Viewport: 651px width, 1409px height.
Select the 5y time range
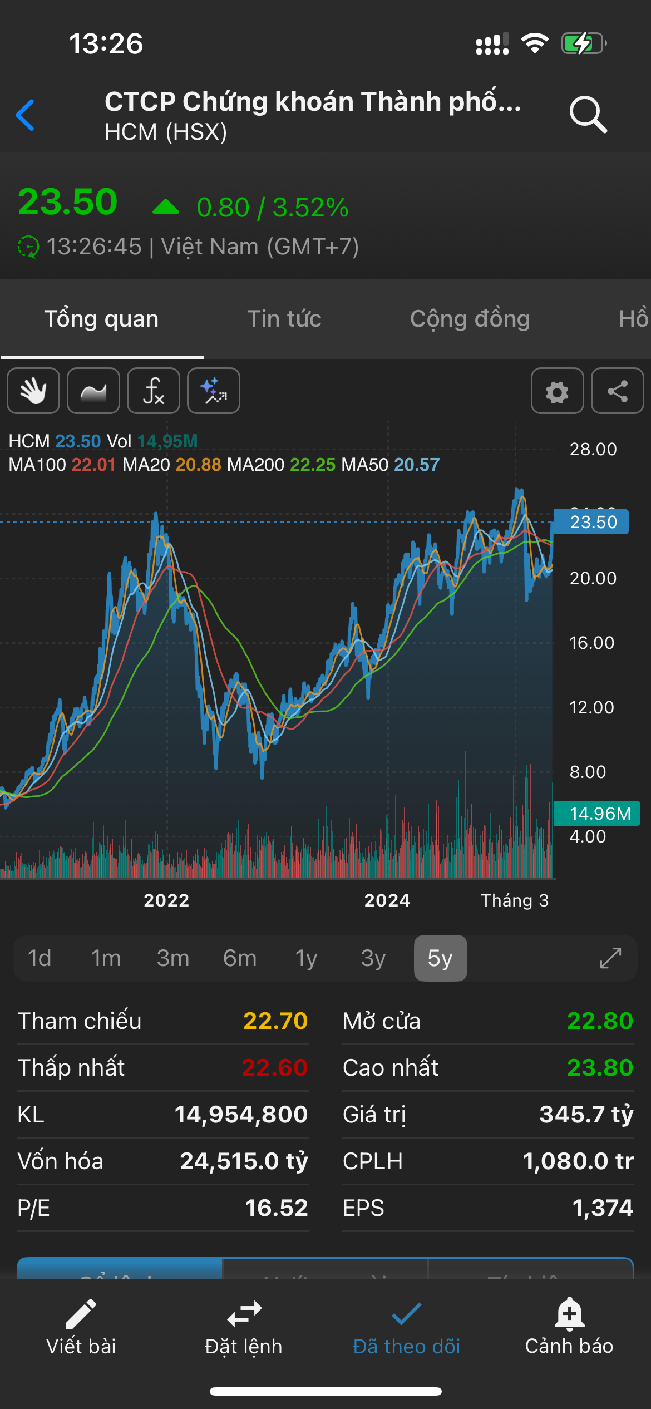[x=440, y=958]
